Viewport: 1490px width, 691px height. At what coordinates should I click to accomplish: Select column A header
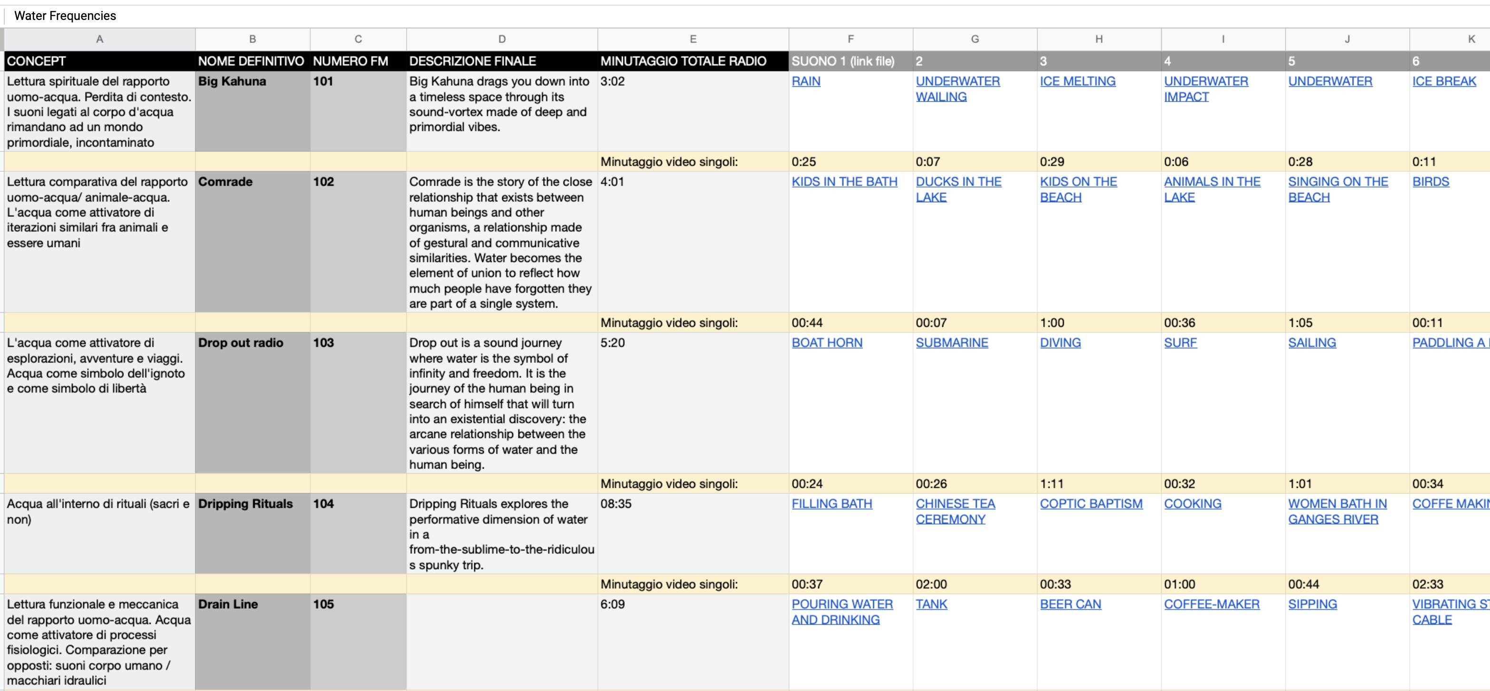(x=99, y=39)
